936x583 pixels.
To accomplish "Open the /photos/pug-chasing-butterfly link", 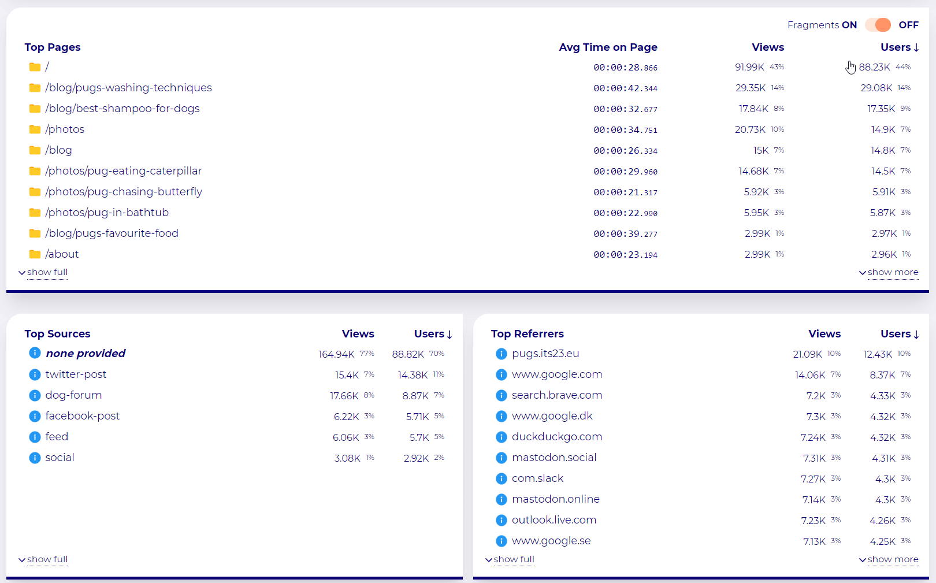I will point(124,192).
